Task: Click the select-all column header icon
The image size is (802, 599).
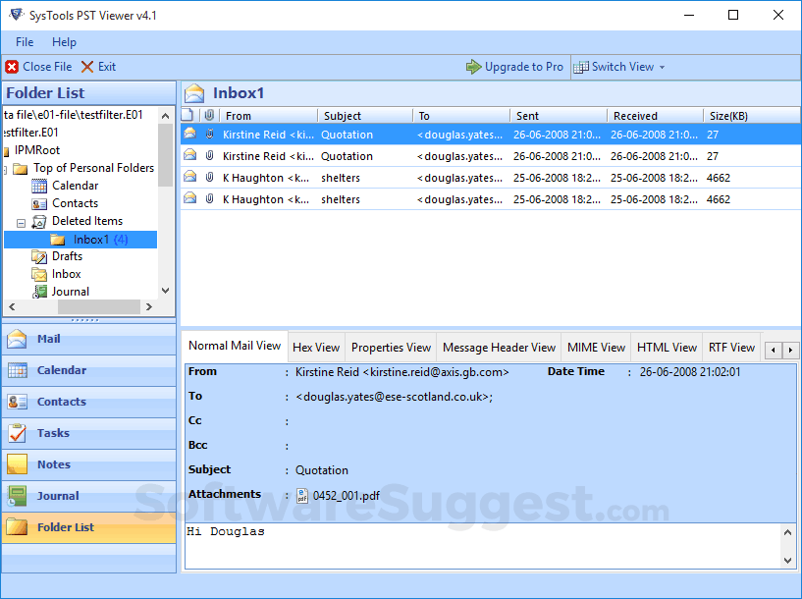Action: [187, 115]
